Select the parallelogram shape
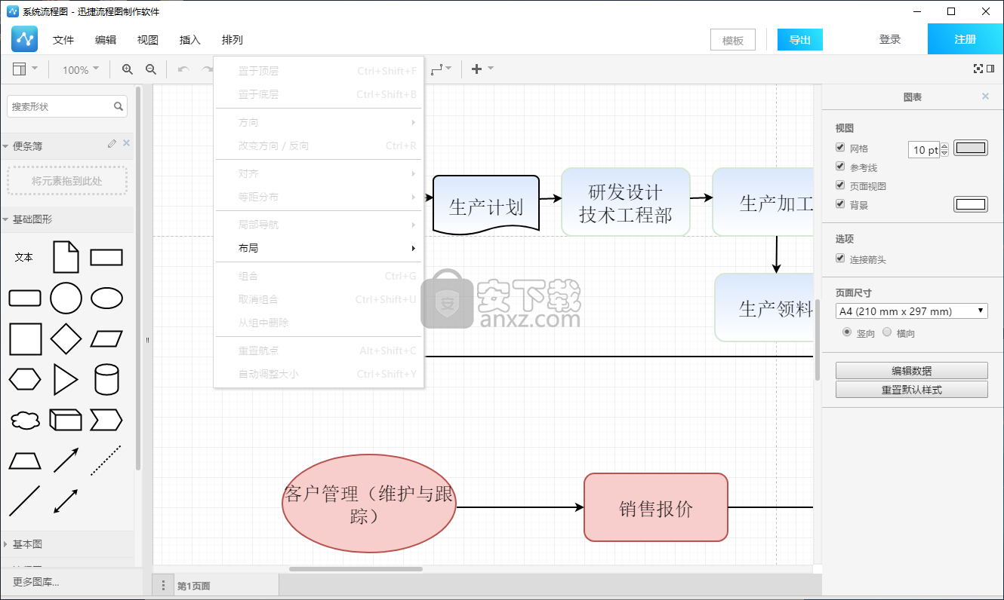The width and height of the screenshot is (1004, 600). (106, 339)
